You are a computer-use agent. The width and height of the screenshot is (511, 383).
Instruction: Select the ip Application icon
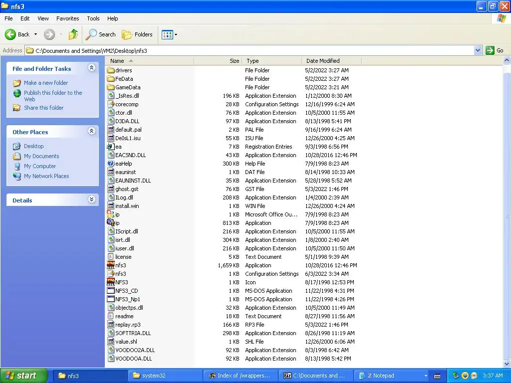point(111,222)
